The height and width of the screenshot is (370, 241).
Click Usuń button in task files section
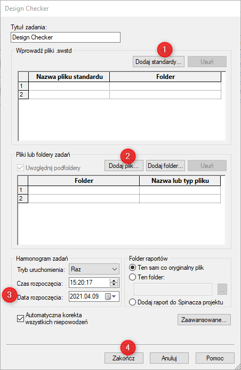pyautogui.click(x=207, y=166)
